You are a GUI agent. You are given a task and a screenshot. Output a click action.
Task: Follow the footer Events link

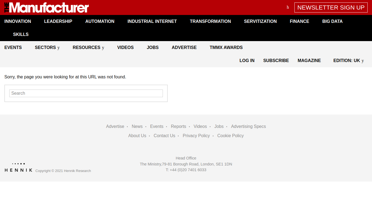pyautogui.click(x=157, y=126)
